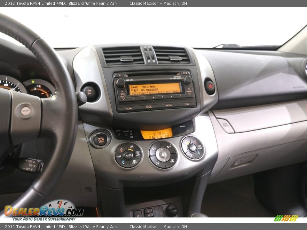Switch to MEDIA source
Image resolution: width=307 pixels, height=230 pixels.
[168, 105]
